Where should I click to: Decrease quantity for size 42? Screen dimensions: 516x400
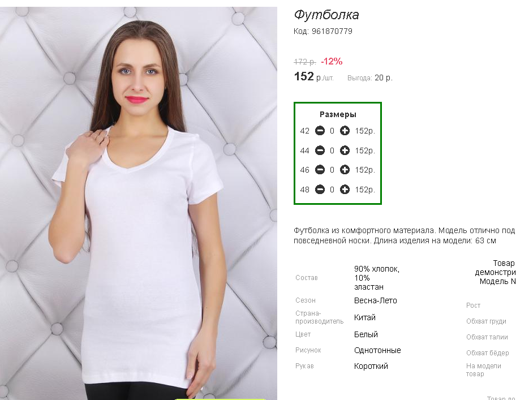(x=320, y=131)
